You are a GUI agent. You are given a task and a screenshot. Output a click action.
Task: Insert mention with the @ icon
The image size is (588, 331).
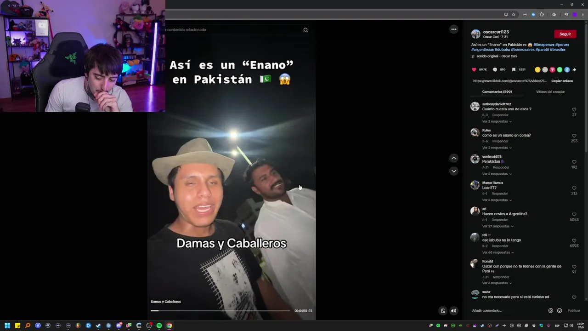[x=551, y=311]
